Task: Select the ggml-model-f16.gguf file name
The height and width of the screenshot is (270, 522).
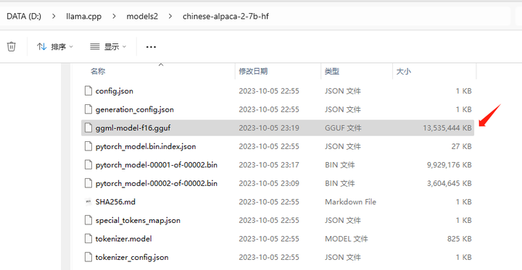Action: [133, 128]
